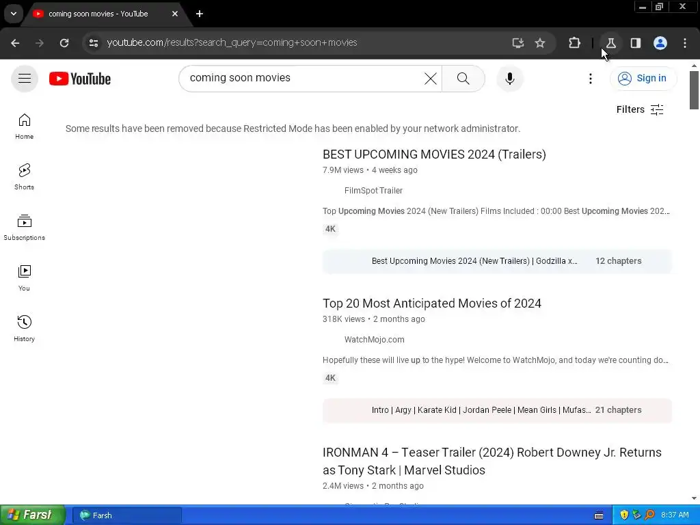
Task: Clear the search box with the X icon
Action: (x=431, y=79)
